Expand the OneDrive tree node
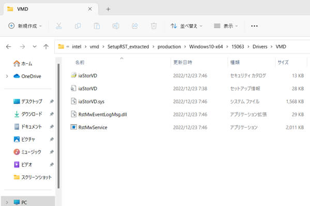Viewport: 310px width, 206px height. [7, 76]
